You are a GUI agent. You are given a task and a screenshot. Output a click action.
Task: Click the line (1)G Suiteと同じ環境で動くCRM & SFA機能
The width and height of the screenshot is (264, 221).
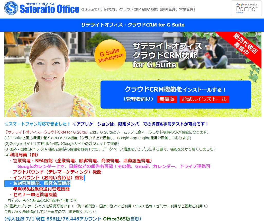click(98, 138)
